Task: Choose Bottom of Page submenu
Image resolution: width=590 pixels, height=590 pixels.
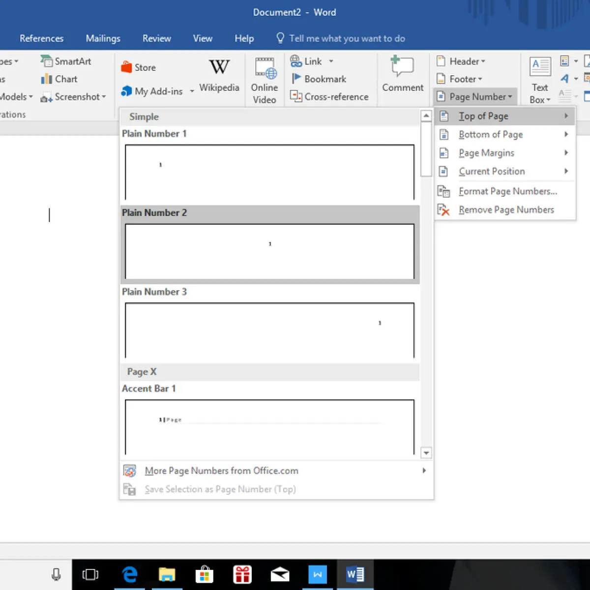Action: pos(505,134)
